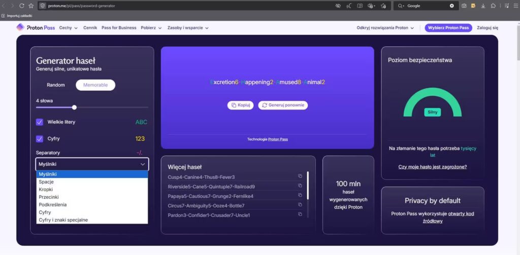Click the page vertical scrollbar
The image size is (520, 255).
pos(517,42)
